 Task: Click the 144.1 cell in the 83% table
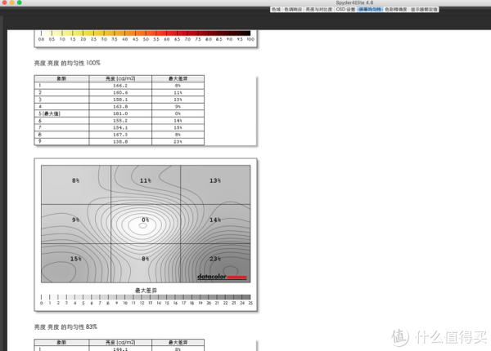tap(120, 349)
